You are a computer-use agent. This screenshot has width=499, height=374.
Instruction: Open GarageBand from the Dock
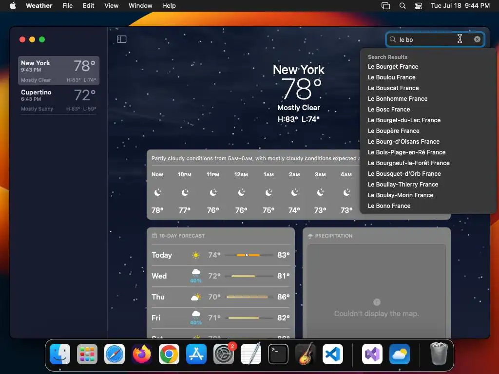coord(306,354)
